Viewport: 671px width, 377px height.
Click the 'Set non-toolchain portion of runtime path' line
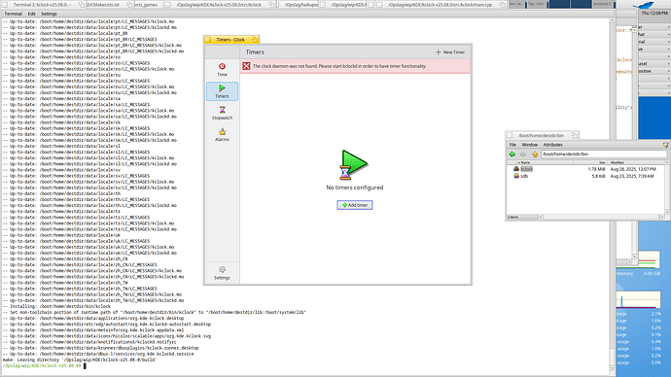(155, 313)
